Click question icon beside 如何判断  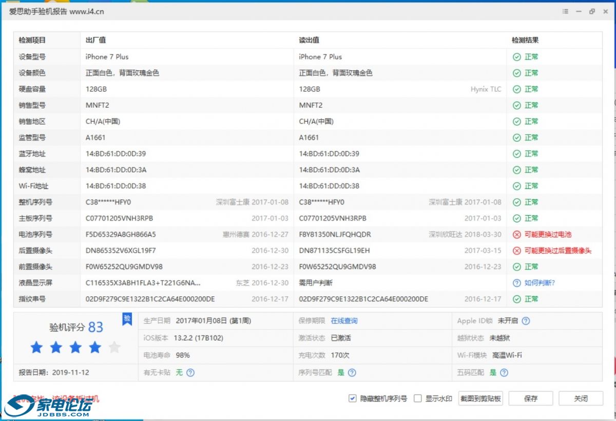coord(517,283)
